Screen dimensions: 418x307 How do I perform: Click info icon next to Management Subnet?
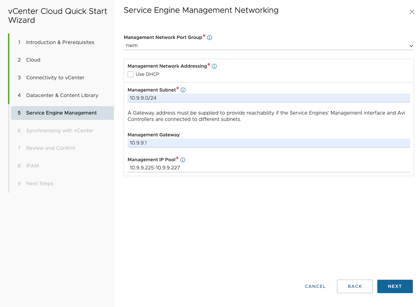click(183, 90)
